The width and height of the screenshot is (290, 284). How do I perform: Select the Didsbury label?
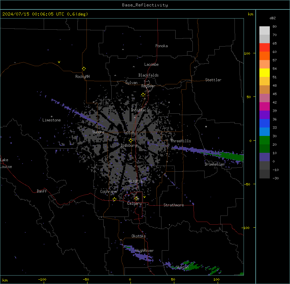point(129,145)
